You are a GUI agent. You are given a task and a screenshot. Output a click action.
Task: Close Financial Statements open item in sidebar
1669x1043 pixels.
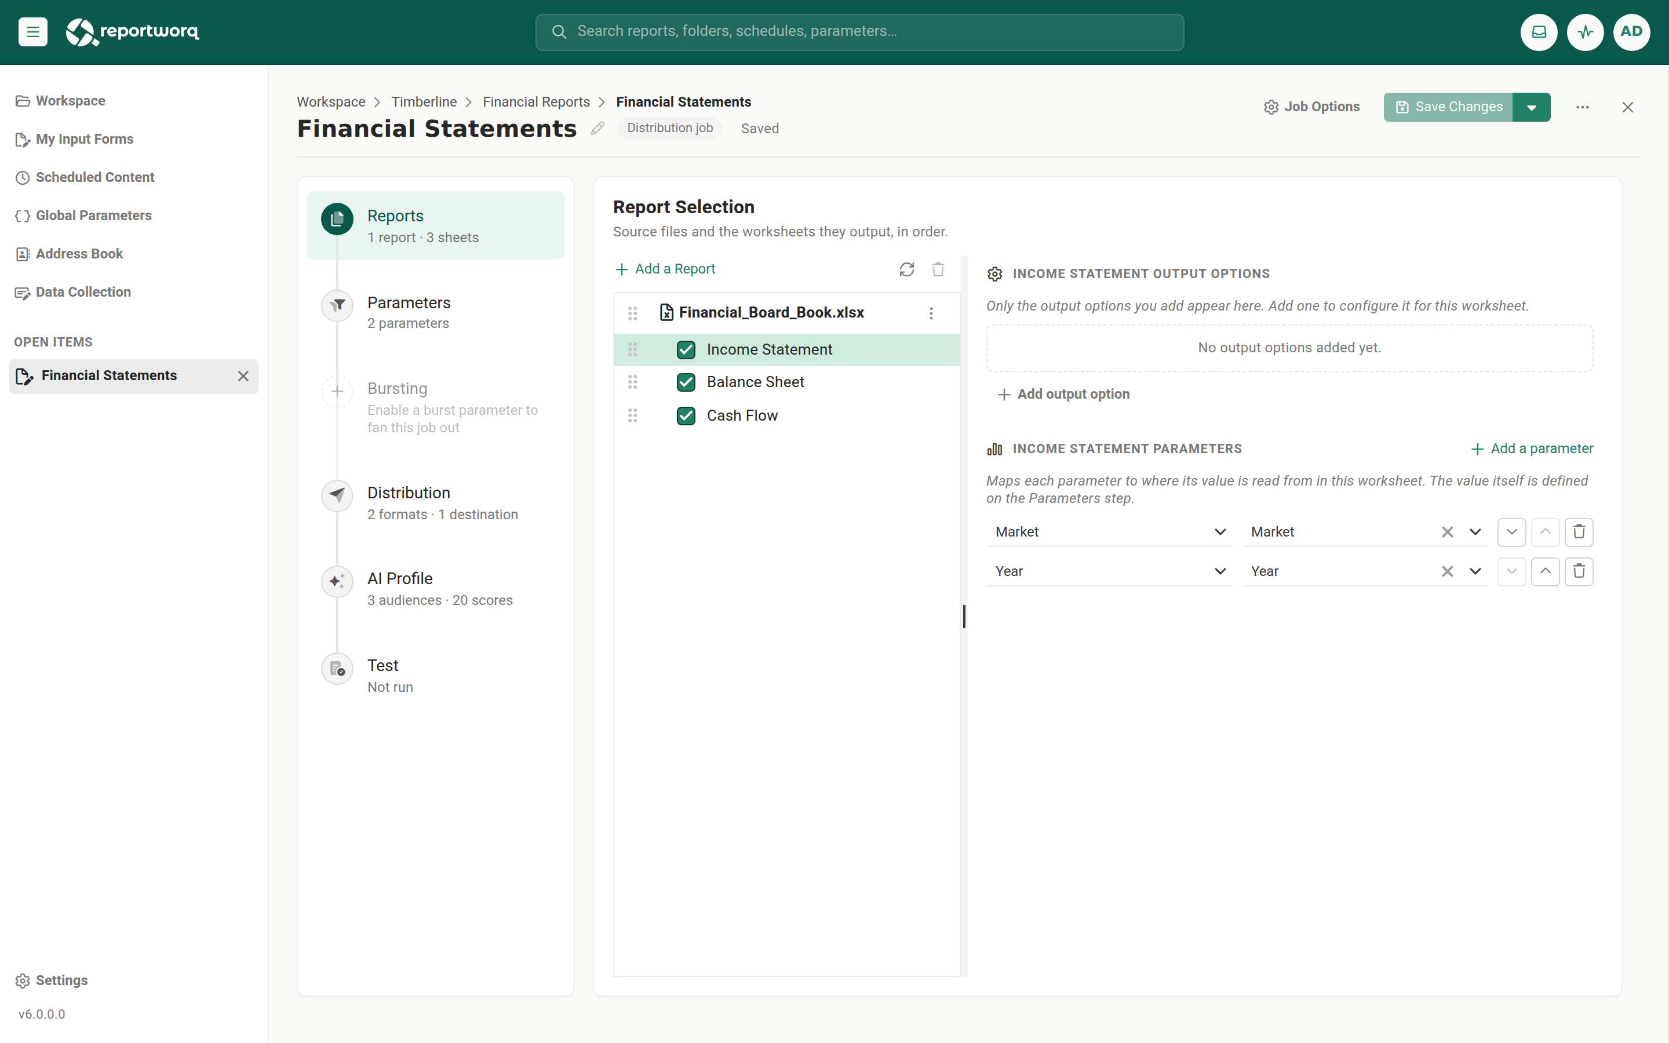point(243,376)
